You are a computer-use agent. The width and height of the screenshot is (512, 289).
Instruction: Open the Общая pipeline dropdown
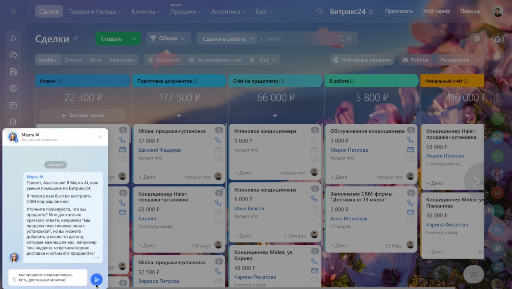coord(168,39)
